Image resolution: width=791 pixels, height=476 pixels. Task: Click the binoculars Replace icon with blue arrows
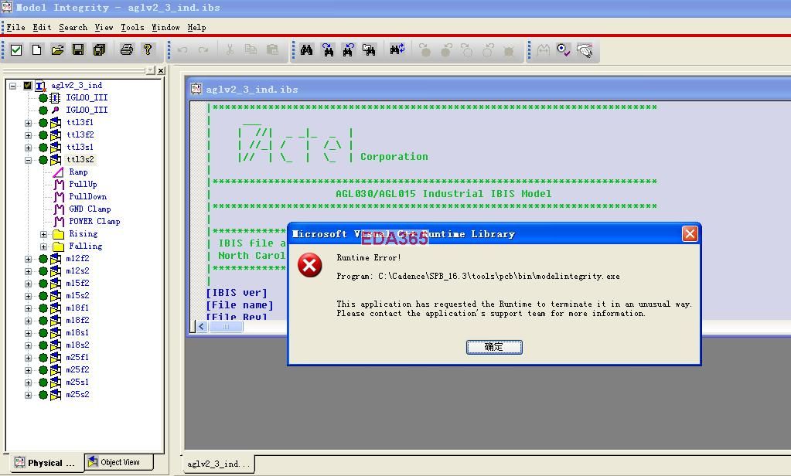[x=397, y=49]
